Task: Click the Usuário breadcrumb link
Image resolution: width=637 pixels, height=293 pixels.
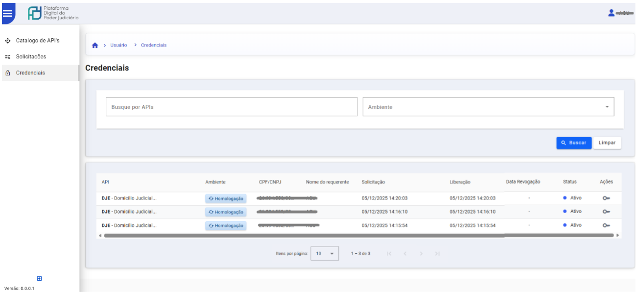Action: click(118, 45)
